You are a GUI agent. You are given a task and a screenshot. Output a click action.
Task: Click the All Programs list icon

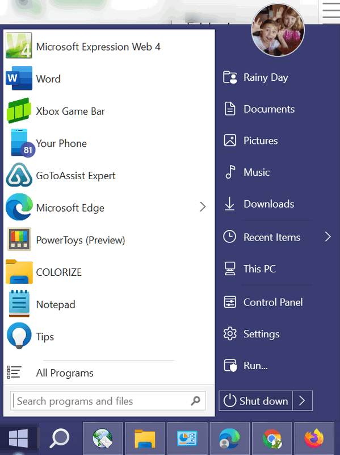(14, 373)
